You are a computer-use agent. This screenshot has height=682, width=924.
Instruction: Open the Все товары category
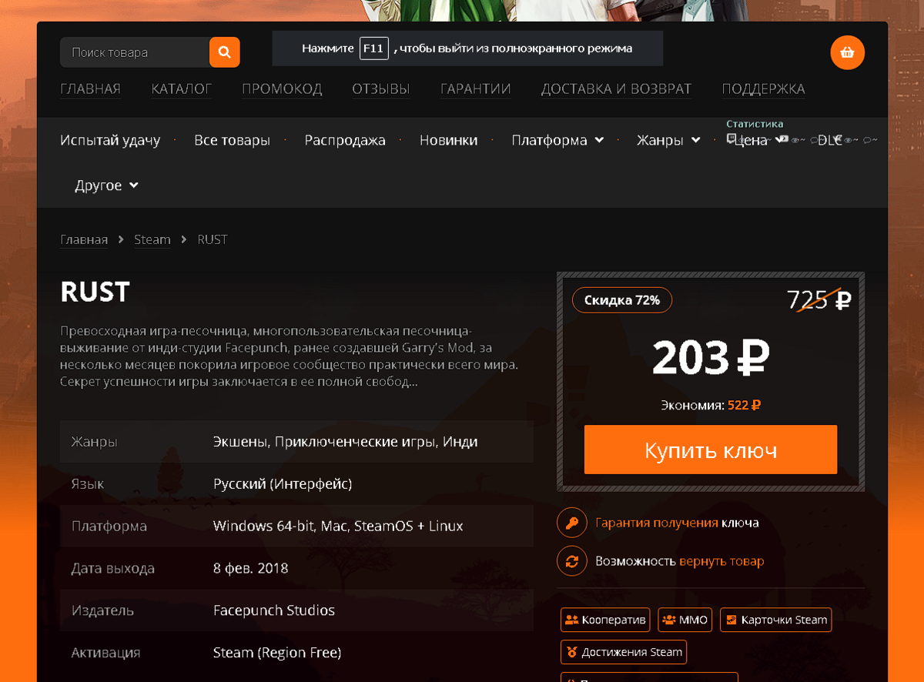pos(232,140)
